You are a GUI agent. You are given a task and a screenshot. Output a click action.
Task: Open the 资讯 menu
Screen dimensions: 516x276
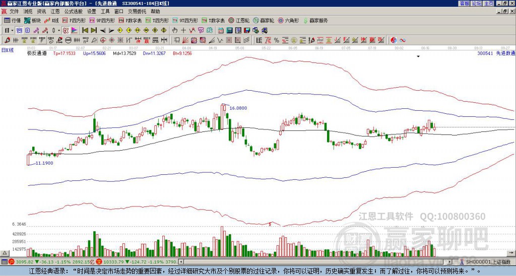[x=41, y=12]
